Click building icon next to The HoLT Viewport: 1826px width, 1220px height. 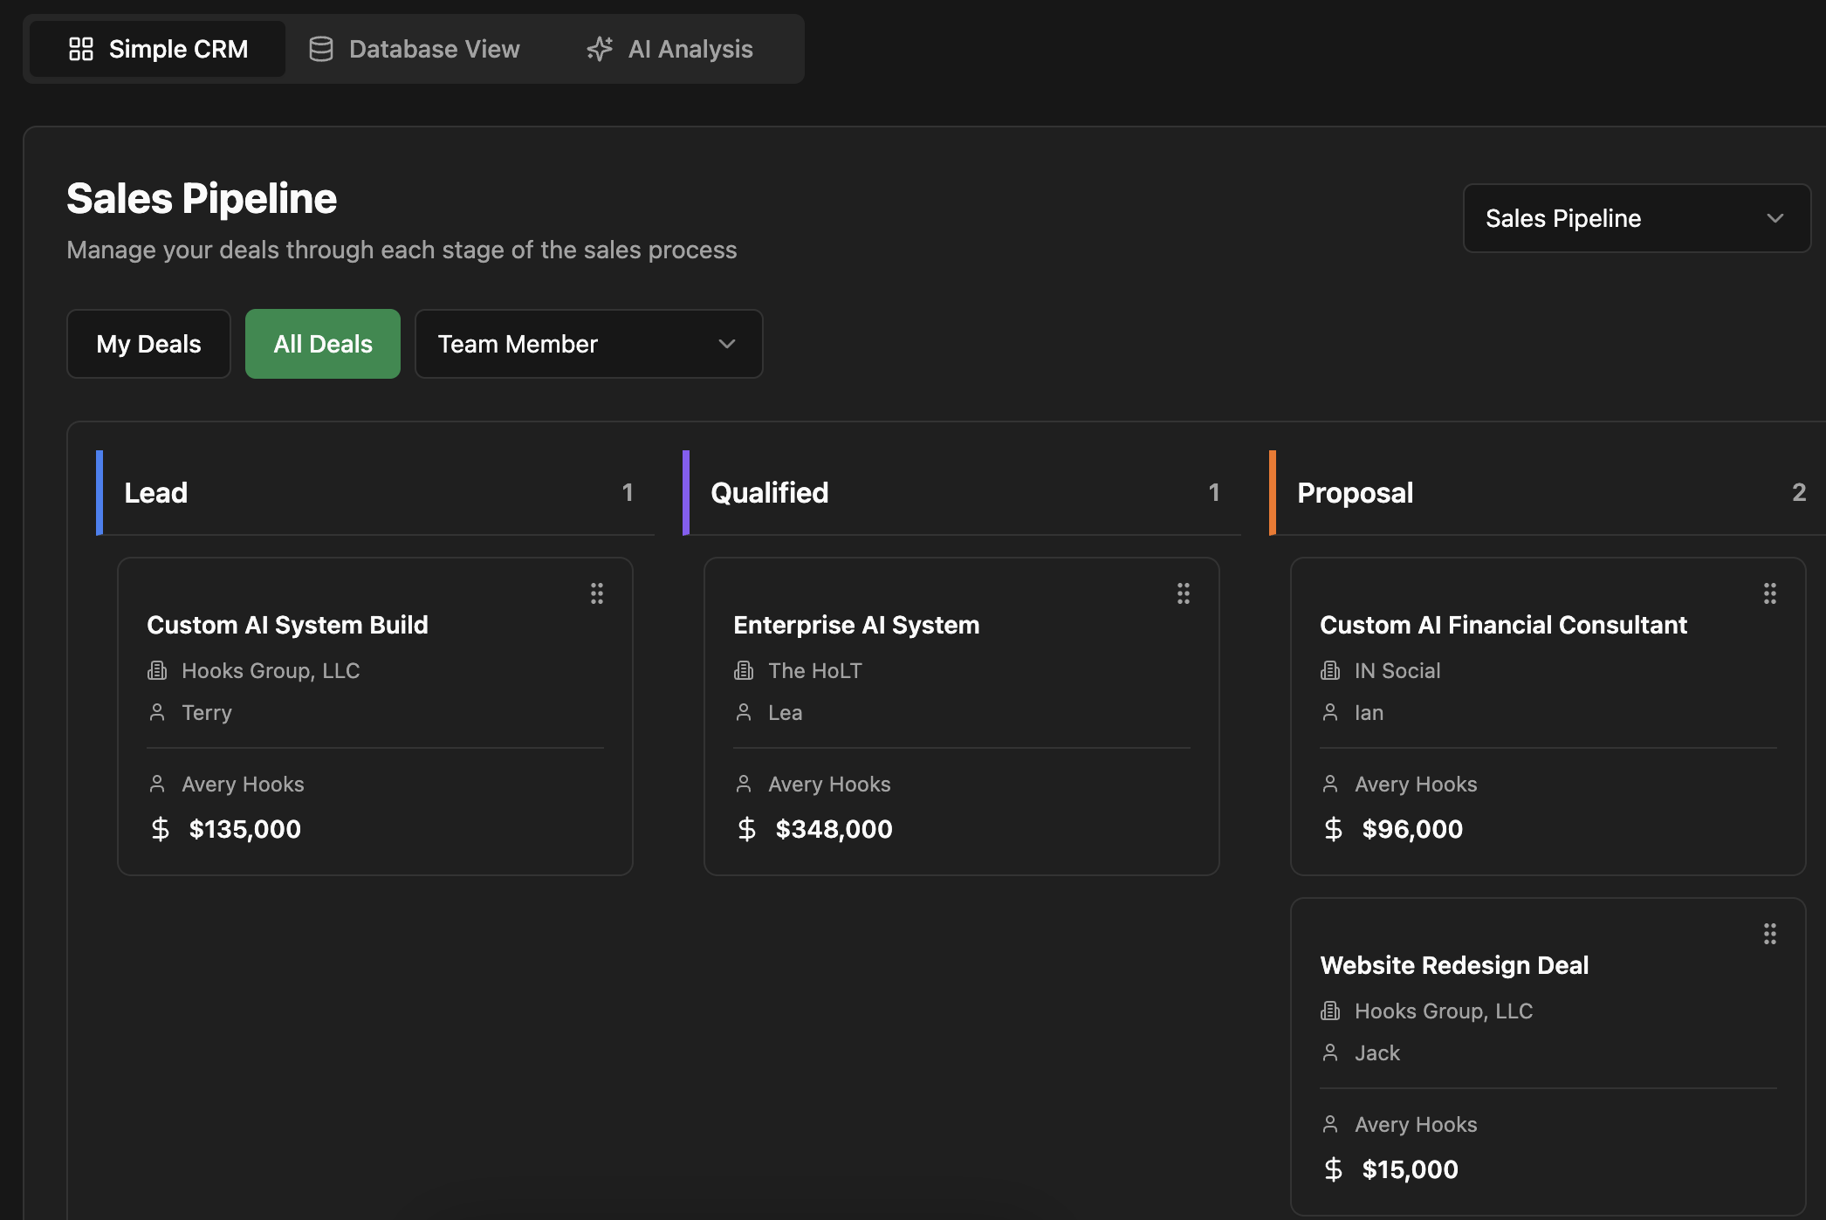click(x=744, y=670)
